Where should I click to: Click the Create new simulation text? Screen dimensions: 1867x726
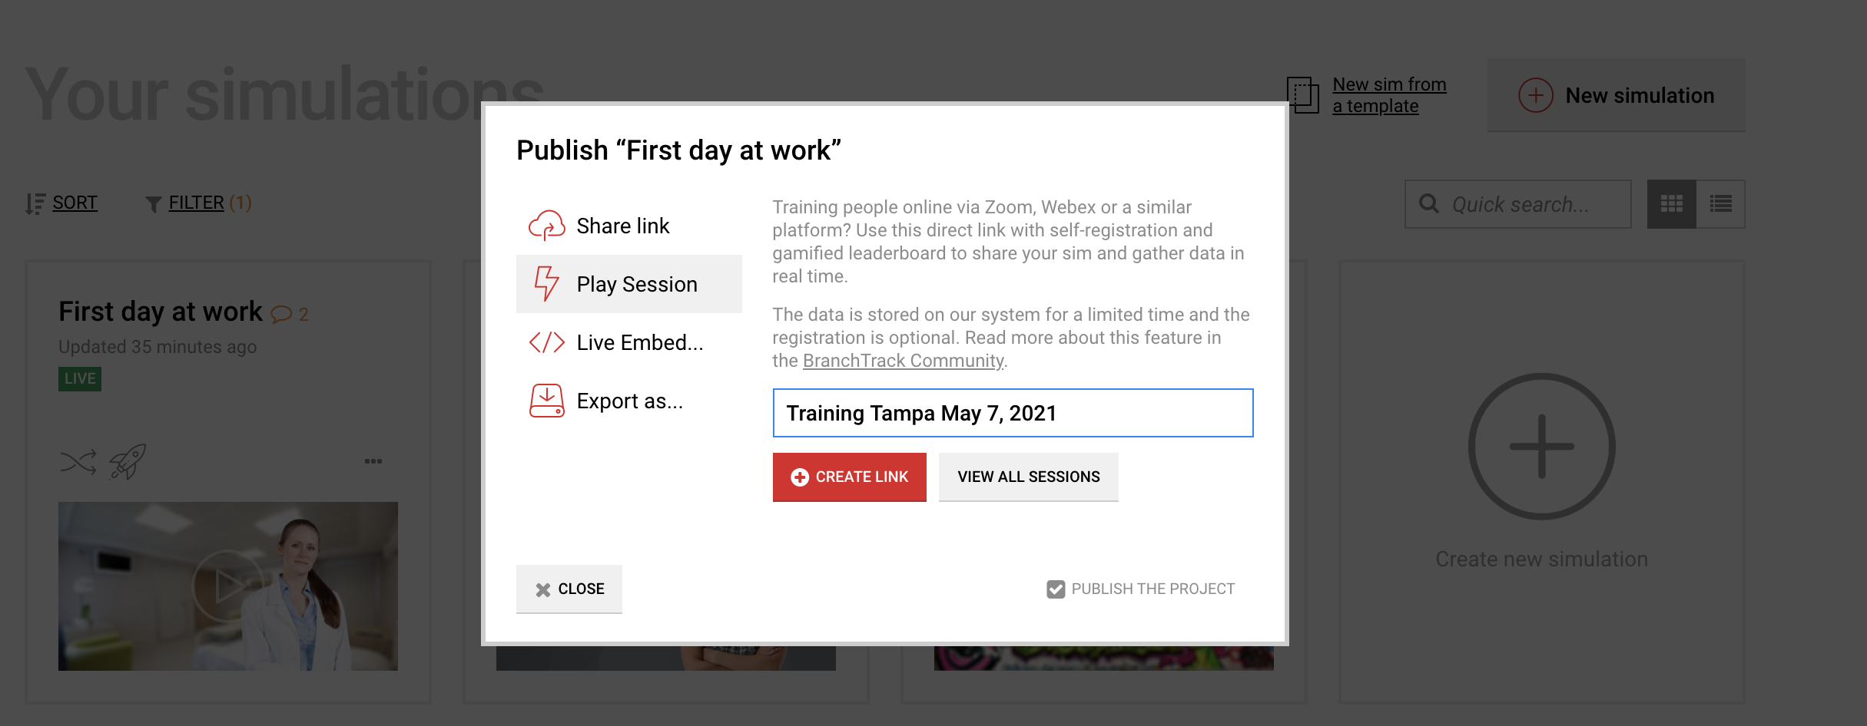click(x=1541, y=559)
